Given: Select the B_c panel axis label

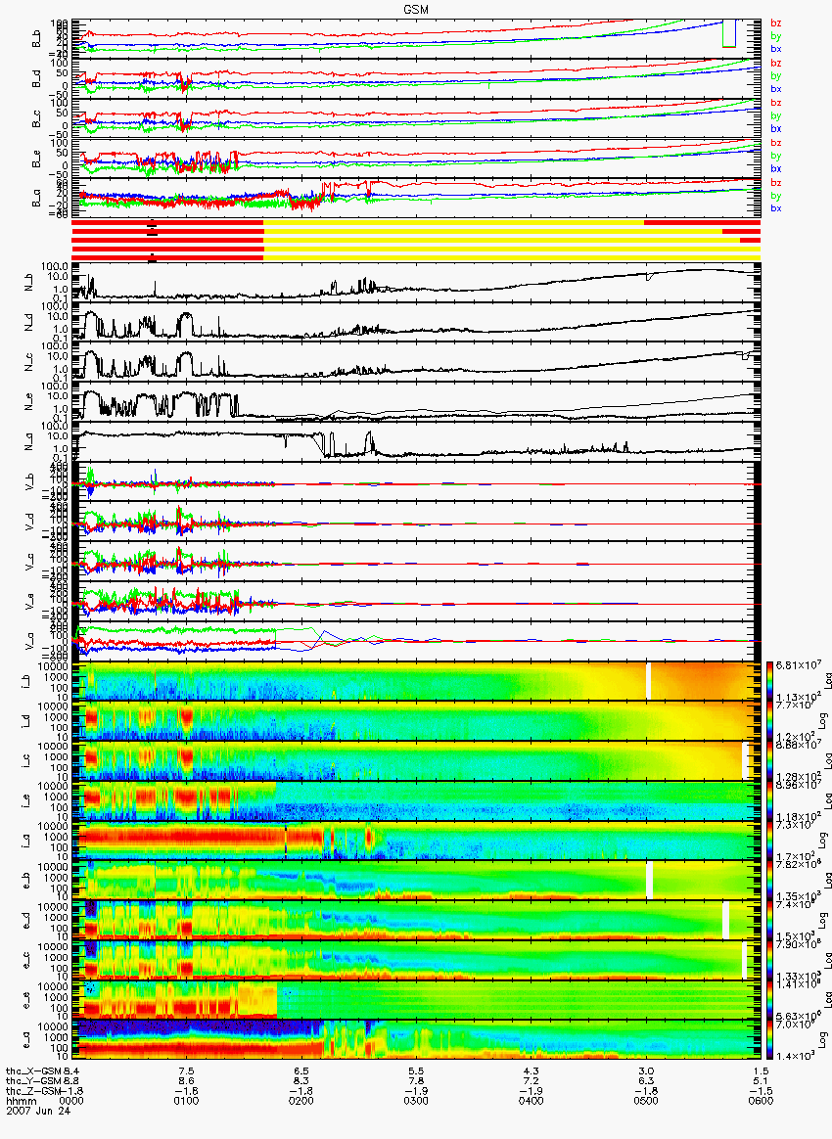Looking at the screenshot, I should (x=36, y=118).
